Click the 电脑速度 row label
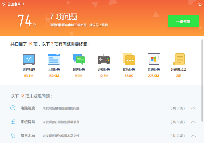Screen dimensions: 204x143 28,108
